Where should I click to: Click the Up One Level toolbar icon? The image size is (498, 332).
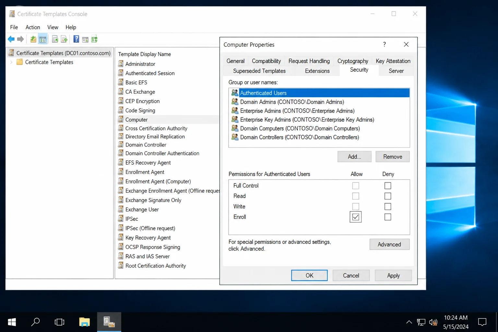[x=33, y=39]
